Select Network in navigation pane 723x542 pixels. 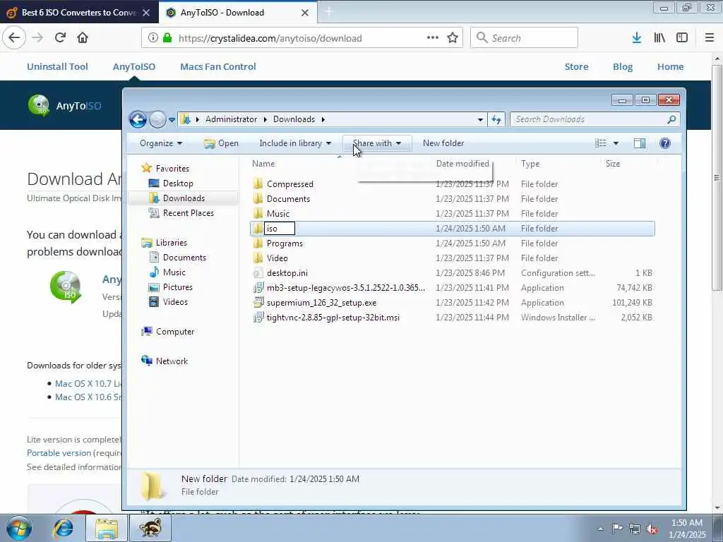point(172,361)
